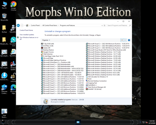Select Microsoft Edge in the program list
This screenshot has height=125, width=156.
click(x=47, y=58)
